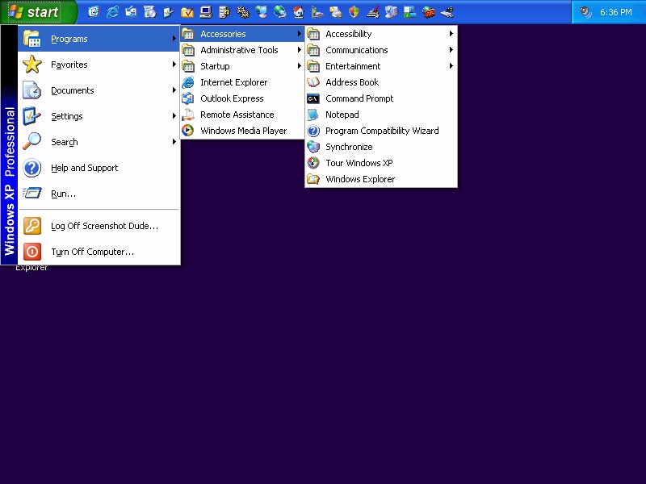Open the Address Book entry

coord(351,82)
